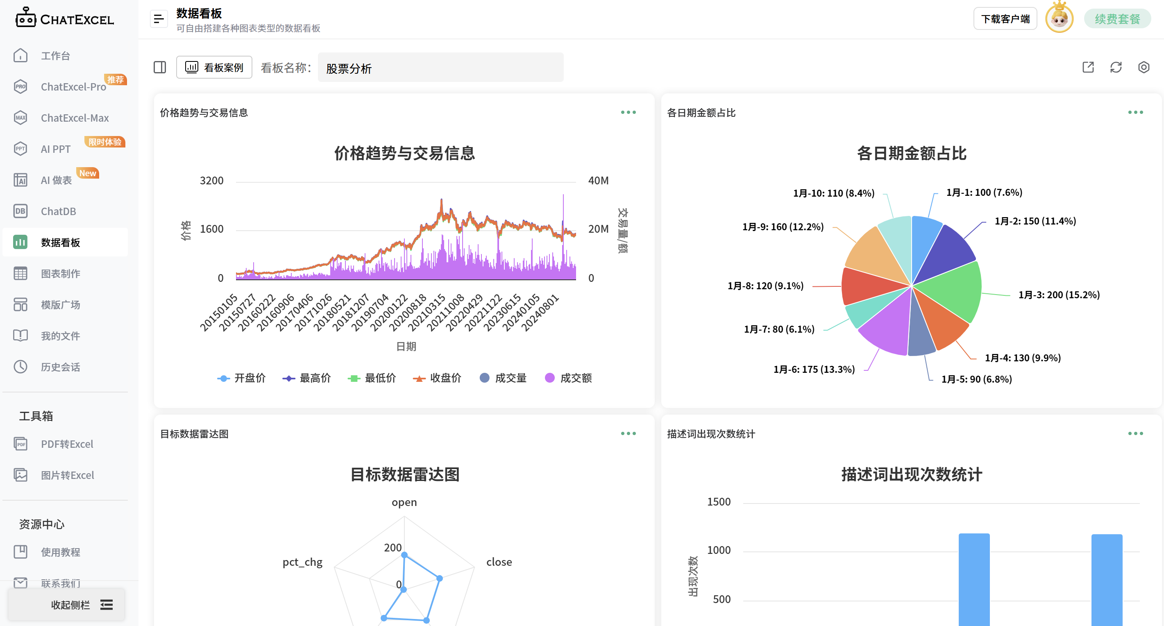This screenshot has height=626, width=1164.
Task: Hide the 收盘价 legend series
Action: click(437, 378)
